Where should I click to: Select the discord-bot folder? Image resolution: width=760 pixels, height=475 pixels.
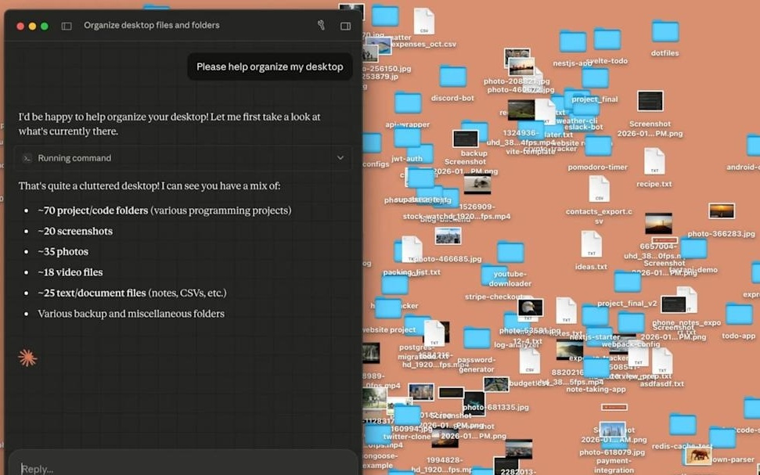coord(452,77)
